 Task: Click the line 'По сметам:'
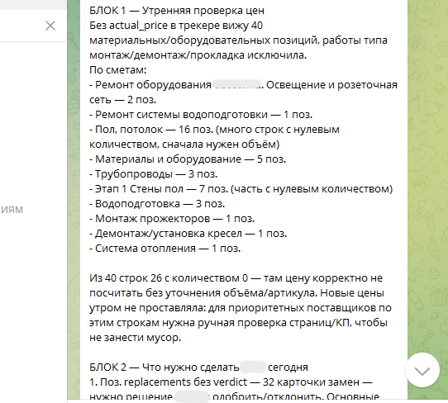pyautogui.click(x=117, y=70)
